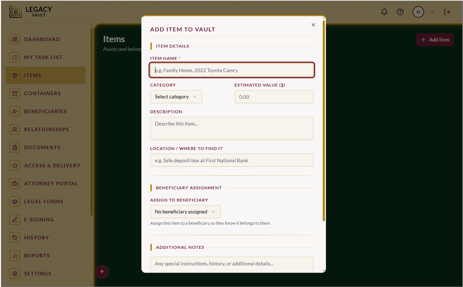
Task: Open the Select category dropdown
Action: pos(176,97)
